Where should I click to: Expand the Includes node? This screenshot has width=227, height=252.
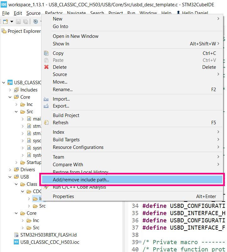click(x=10, y=90)
